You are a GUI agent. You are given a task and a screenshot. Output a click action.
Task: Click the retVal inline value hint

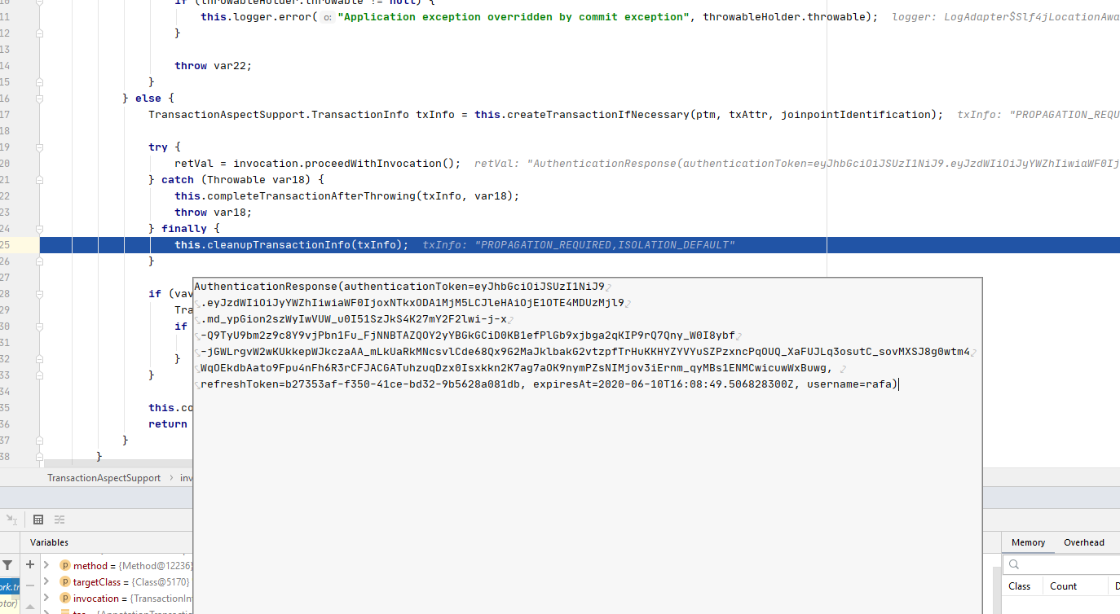(796, 164)
